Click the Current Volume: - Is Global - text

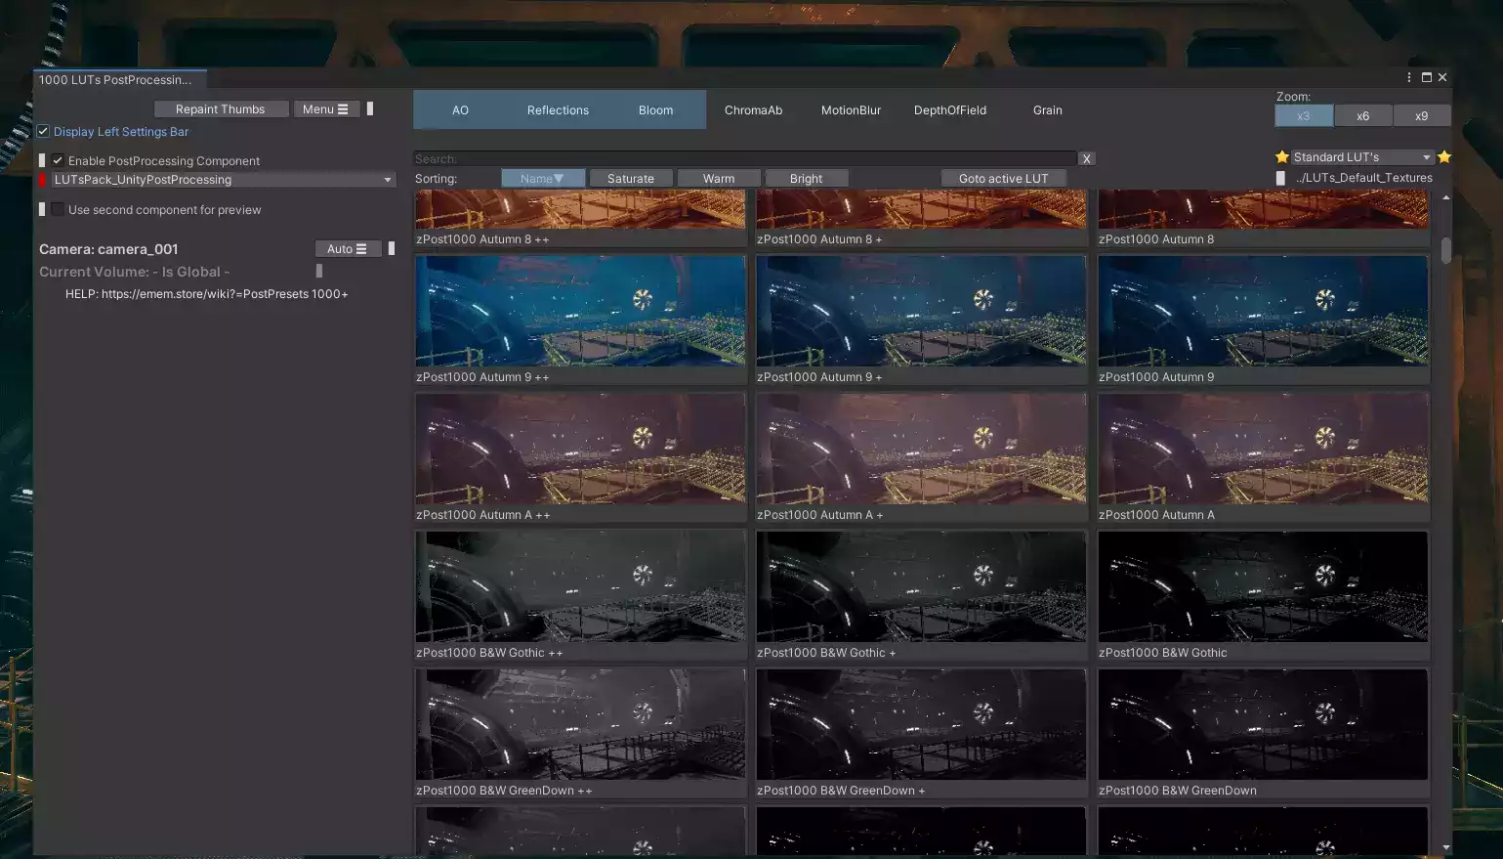pos(135,273)
